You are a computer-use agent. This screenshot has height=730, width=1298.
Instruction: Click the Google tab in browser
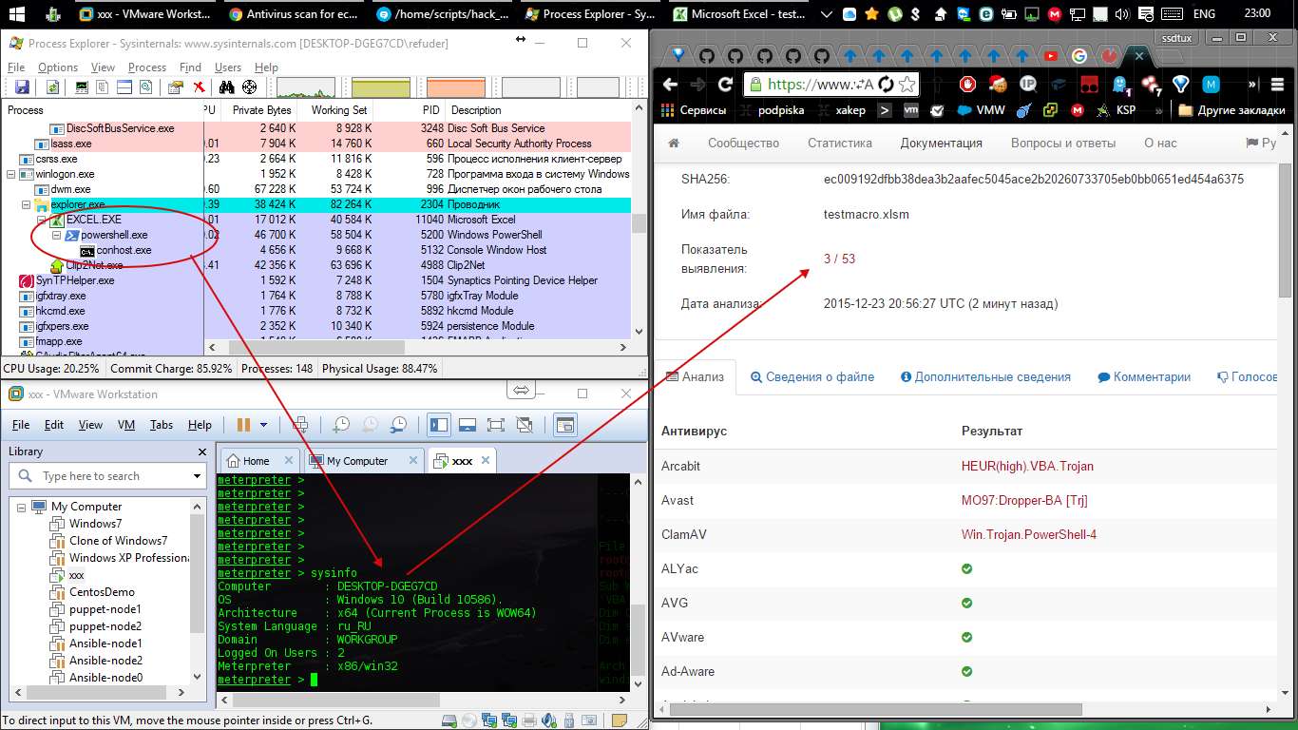(x=1079, y=55)
